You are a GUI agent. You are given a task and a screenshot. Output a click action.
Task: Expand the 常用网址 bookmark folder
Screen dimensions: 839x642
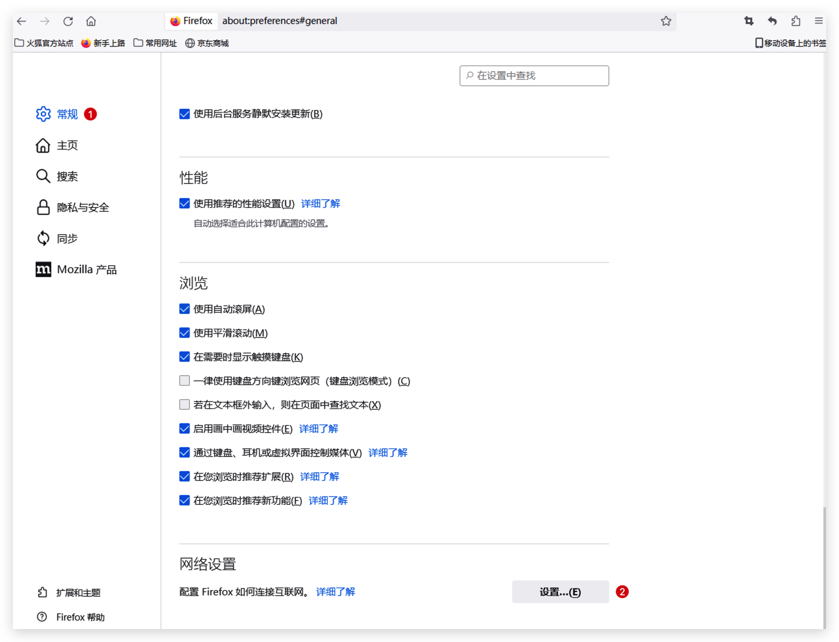tap(155, 43)
